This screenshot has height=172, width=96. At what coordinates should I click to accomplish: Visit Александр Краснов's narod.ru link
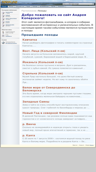11,43
